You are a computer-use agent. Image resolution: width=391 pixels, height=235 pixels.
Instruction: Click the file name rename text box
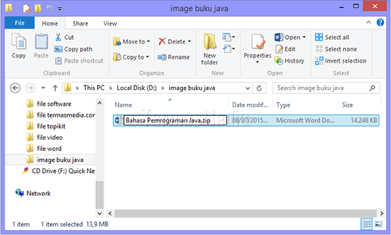coord(175,120)
